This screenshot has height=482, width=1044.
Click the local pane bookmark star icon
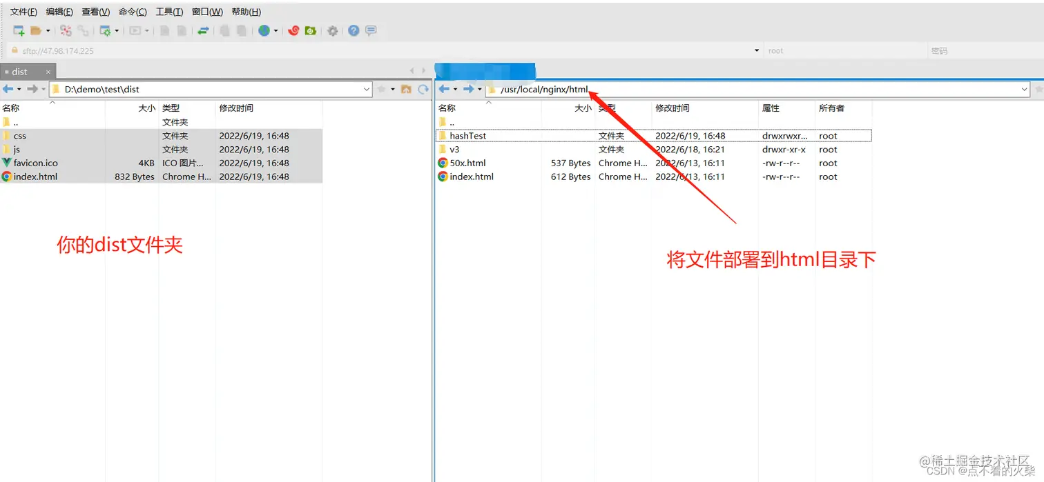[x=381, y=89]
